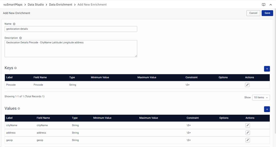Viewport: 276px width, 147px height.
Task: Click the Description text area
Action: (71, 48)
